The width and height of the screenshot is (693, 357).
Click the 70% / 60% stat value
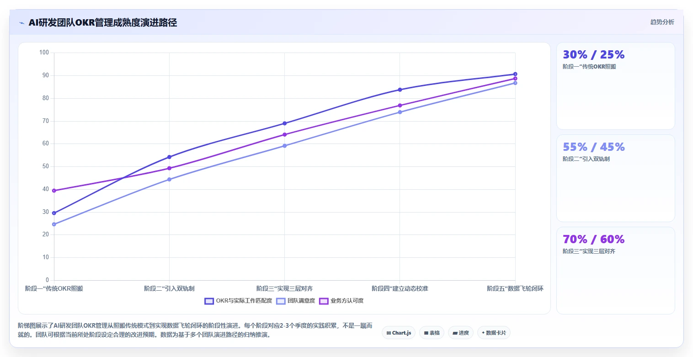[593, 239]
